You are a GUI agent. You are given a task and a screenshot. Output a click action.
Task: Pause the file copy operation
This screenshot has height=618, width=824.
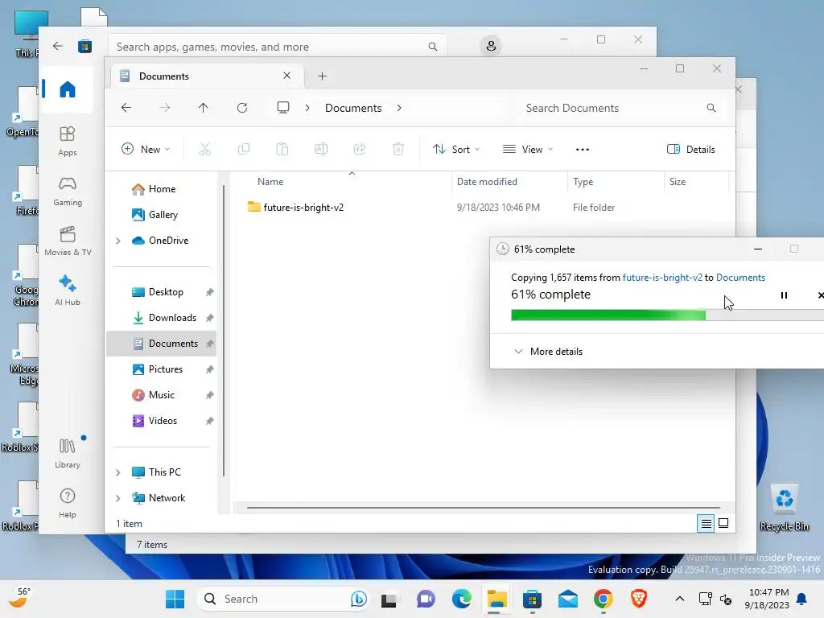pos(784,295)
